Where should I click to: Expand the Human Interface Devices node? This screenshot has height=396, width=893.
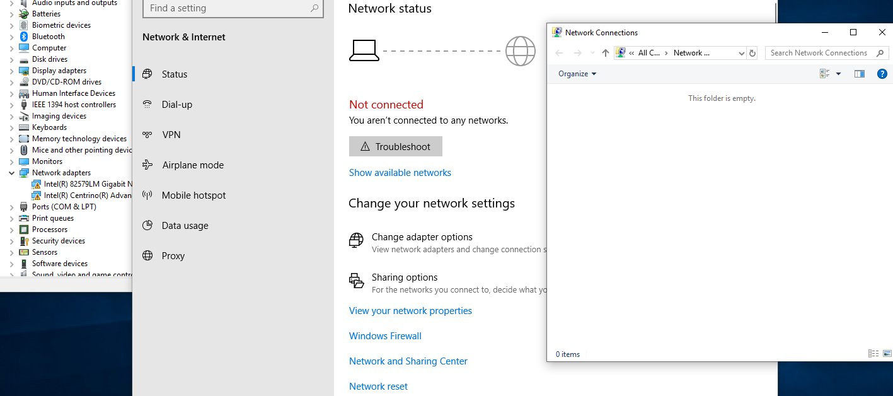coord(11,93)
